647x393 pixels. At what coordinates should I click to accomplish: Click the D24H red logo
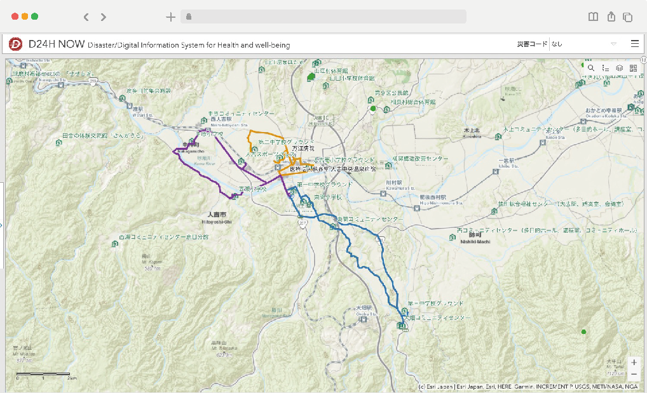(16, 44)
